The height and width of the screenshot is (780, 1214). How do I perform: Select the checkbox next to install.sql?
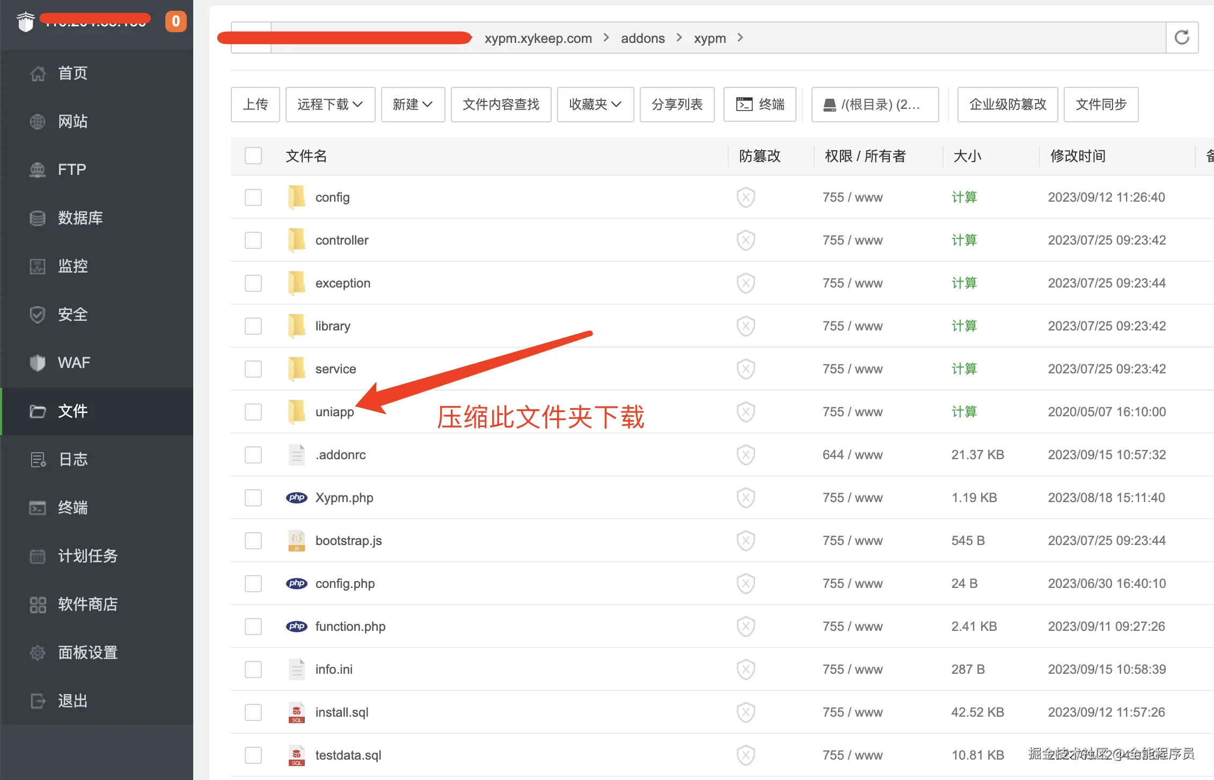tap(253, 712)
